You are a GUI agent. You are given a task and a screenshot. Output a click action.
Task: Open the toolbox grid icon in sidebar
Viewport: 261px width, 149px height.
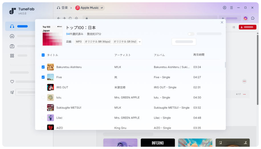click(x=12, y=56)
